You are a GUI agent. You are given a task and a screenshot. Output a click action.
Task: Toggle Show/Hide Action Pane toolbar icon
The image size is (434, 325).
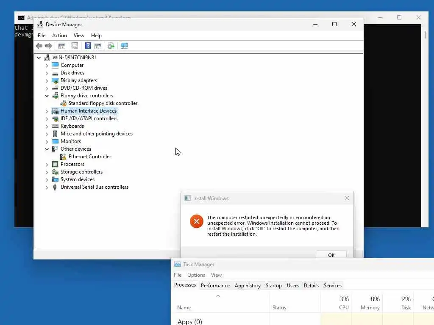coord(98,46)
